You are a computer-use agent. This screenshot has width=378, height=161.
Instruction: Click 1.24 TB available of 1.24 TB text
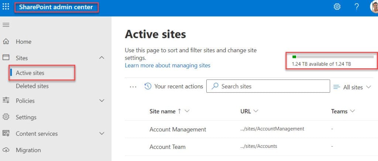point(322,64)
